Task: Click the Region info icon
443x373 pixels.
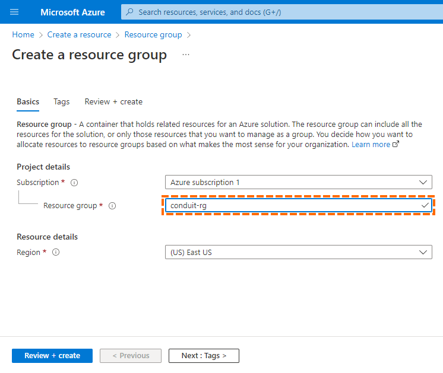Action: click(56, 252)
